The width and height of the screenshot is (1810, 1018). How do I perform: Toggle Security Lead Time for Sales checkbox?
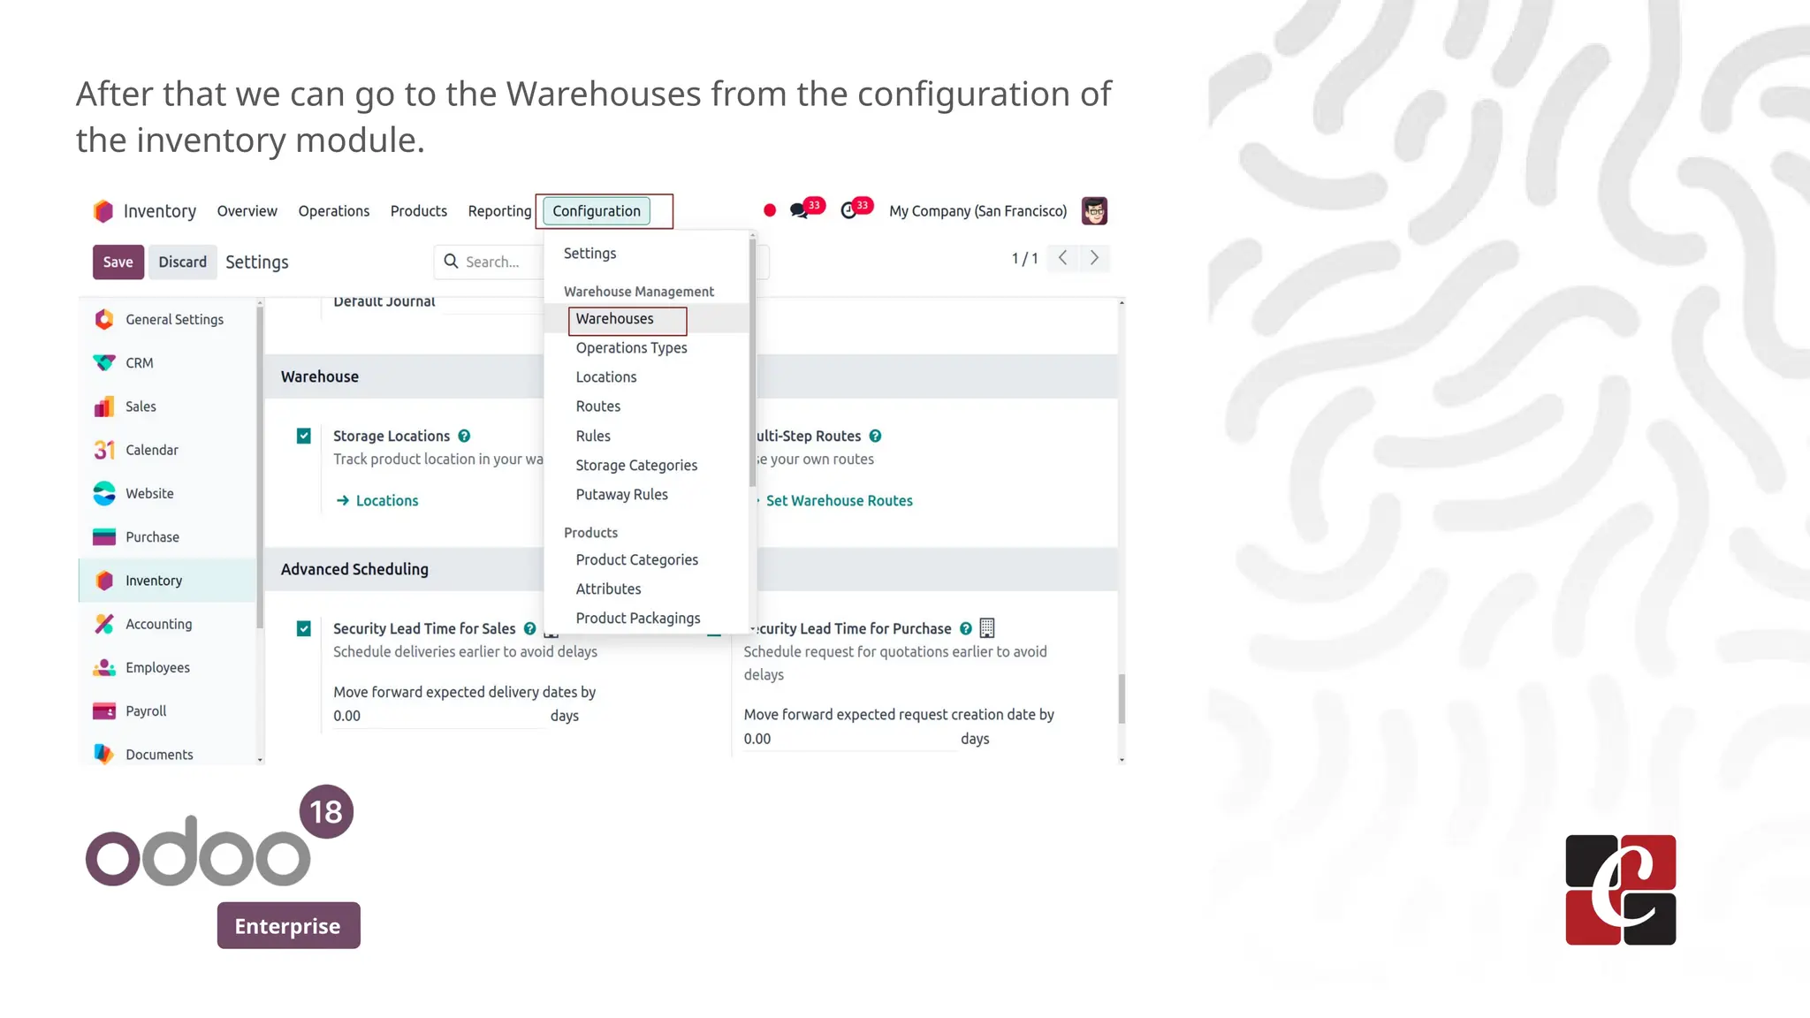pyautogui.click(x=304, y=628)
